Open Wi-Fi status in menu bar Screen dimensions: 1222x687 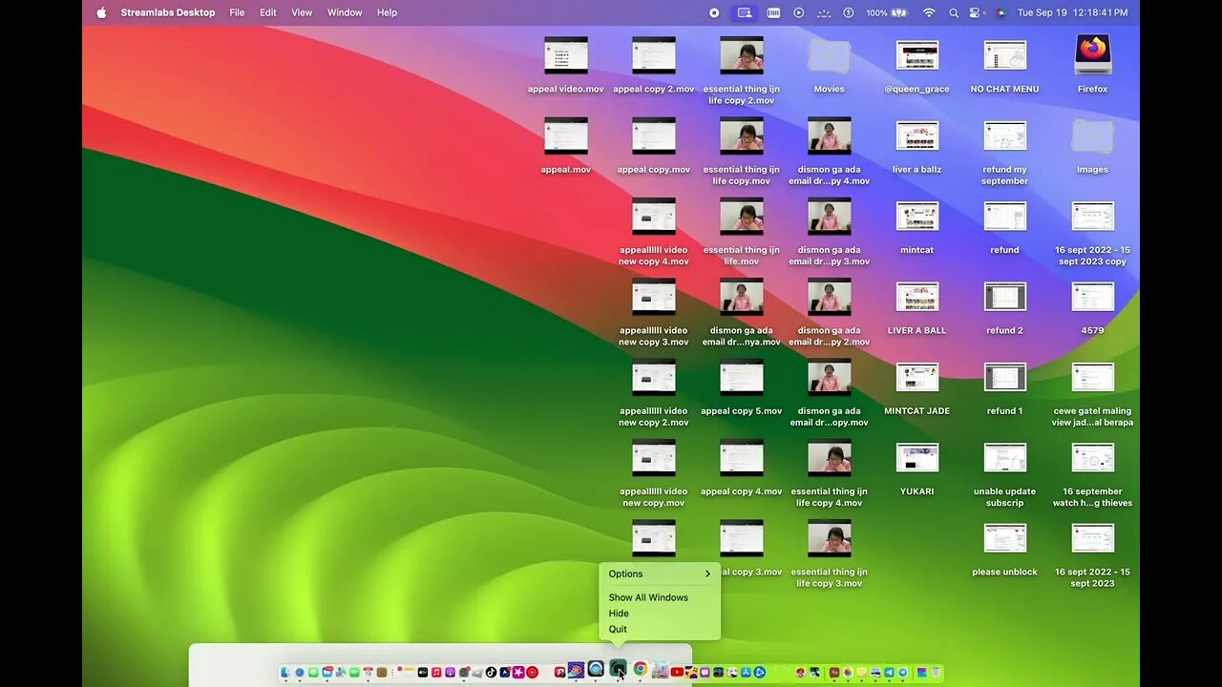(929, 12)
